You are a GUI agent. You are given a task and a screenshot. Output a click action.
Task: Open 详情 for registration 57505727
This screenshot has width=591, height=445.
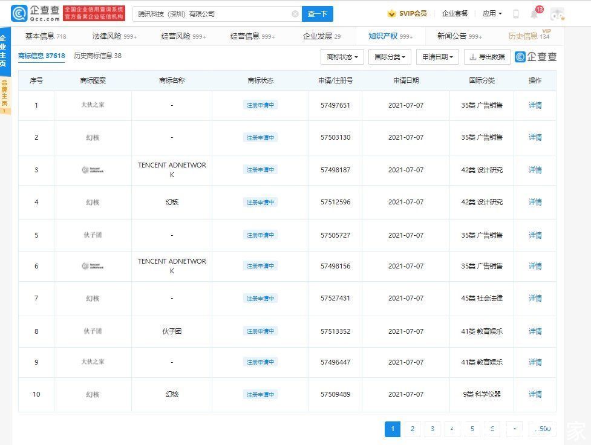(535, 235)
